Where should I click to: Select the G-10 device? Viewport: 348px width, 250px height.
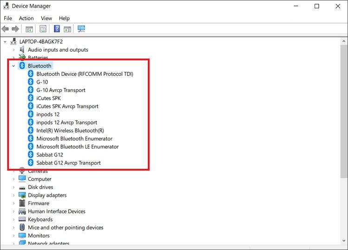pyautogui.click(x=42, y=82)
